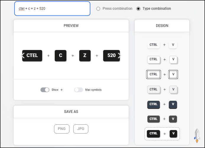The height and width of the screenshot is (148, 205).
Task: Toggle the Show + switch
Action: [x=45, y=90]
